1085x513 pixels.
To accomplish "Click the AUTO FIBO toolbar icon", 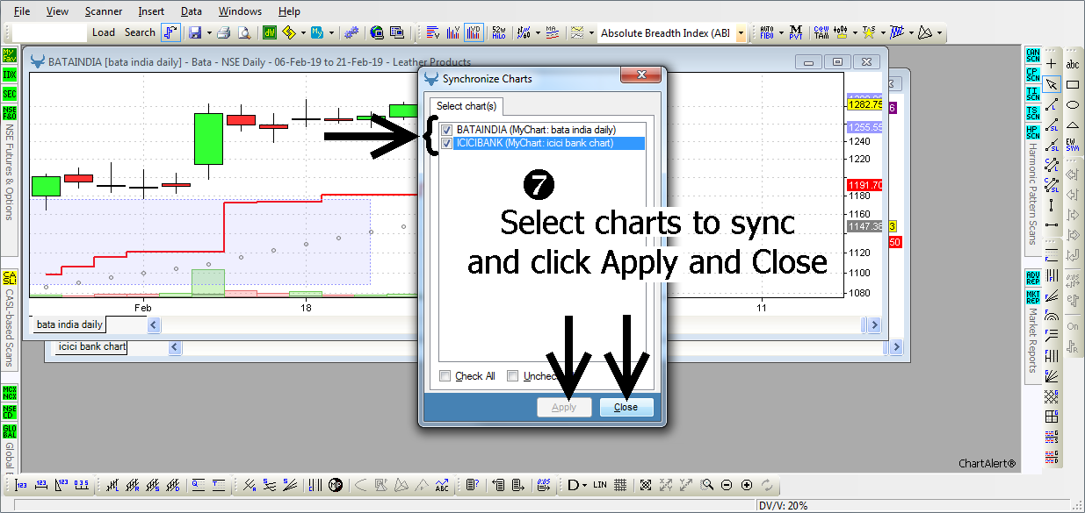I will [x=766, y=32].
